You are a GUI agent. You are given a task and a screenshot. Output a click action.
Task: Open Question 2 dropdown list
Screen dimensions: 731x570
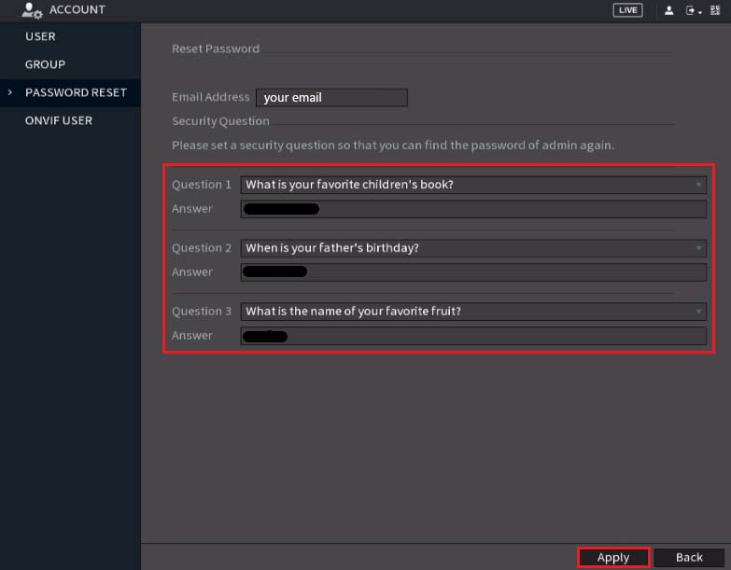pos(473,248)
